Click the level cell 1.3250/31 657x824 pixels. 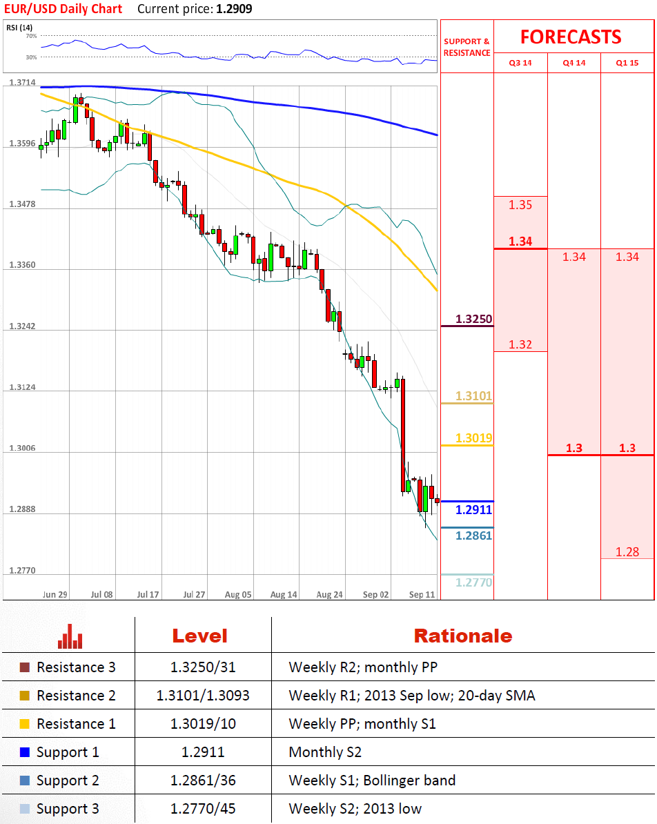pyautogui.click(x=203, y=667)
